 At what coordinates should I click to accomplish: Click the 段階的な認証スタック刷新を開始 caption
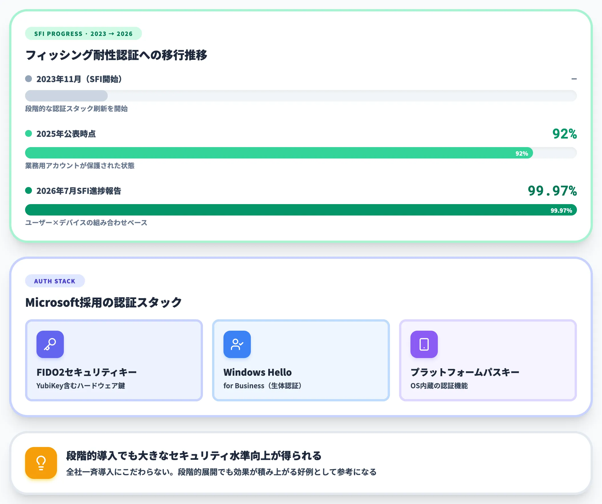(x=76, y=109)
